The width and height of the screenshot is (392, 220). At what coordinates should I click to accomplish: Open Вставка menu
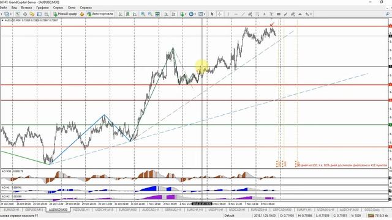coord(26,8)
